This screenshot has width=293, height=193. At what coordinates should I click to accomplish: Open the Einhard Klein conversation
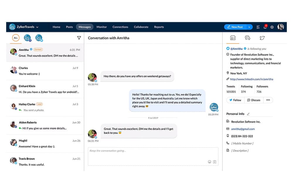[x=45, y=89]
